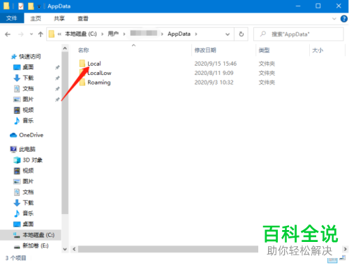Open pinned 下载 under quick access
The height and width of the screenshot is (265, 349).
pos(28,78)
